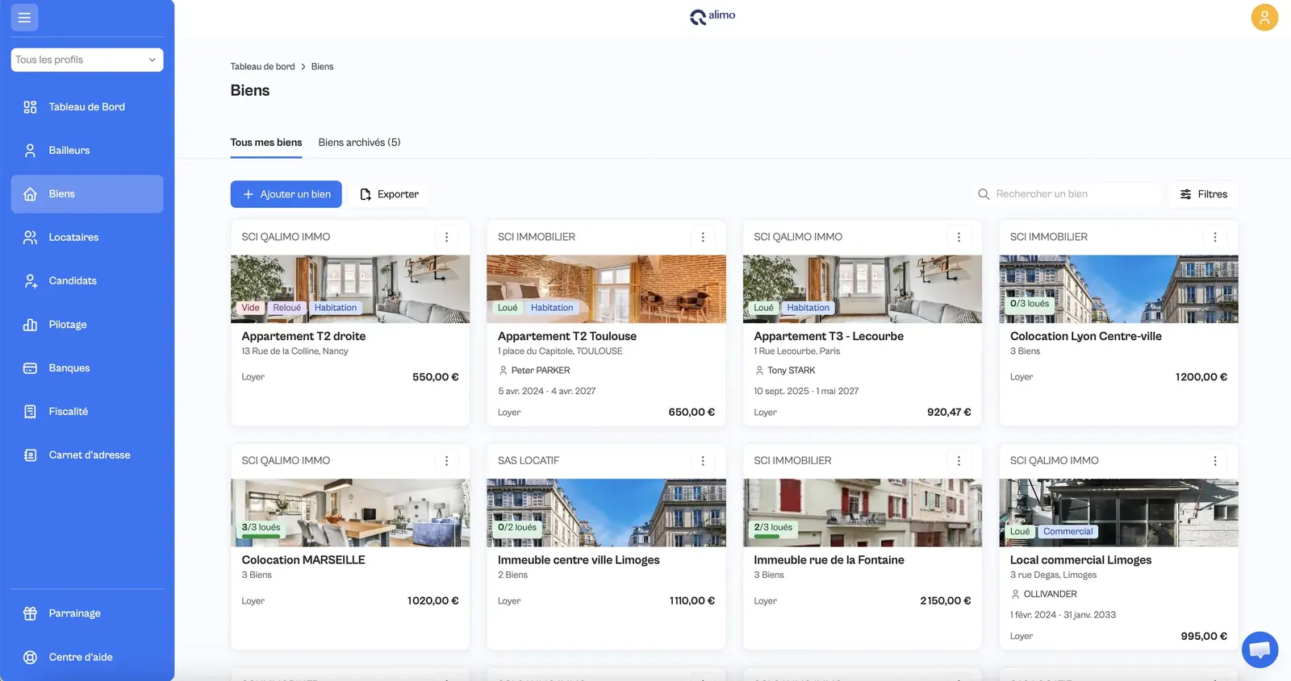Navigate to Fiscalité
Viewport: 1291px width, 681px height.
(x=87, y=412)
